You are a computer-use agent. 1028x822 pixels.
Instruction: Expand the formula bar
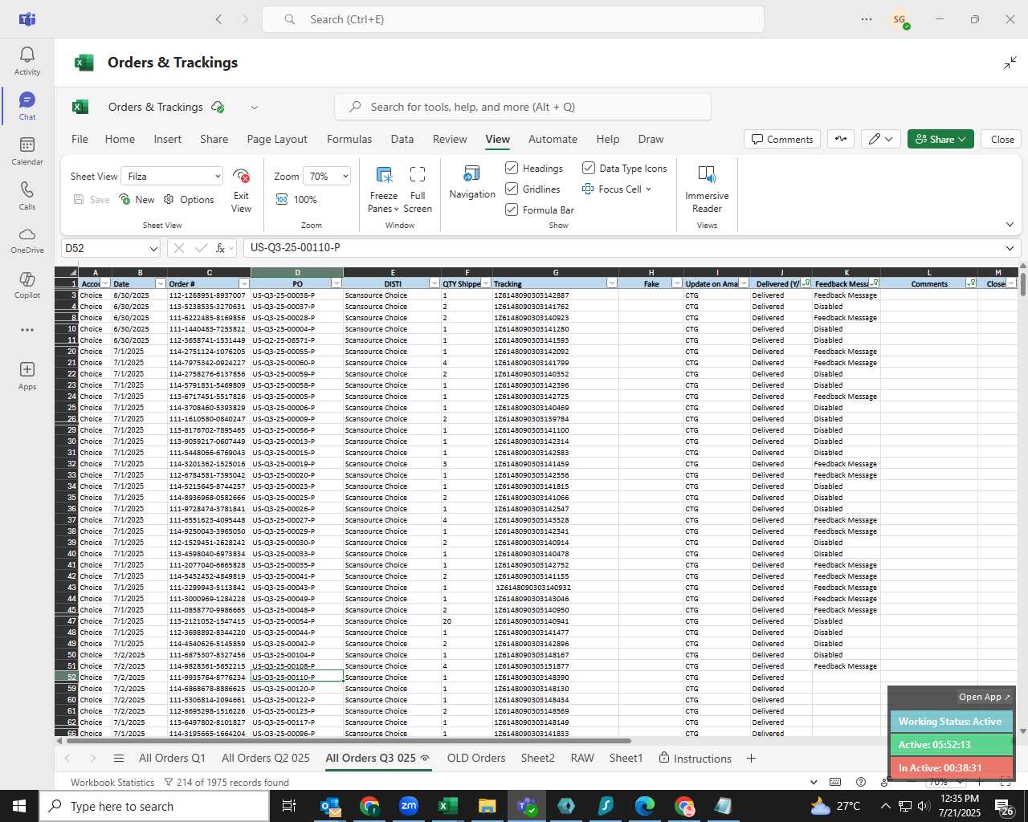[x=1010, y=248]
